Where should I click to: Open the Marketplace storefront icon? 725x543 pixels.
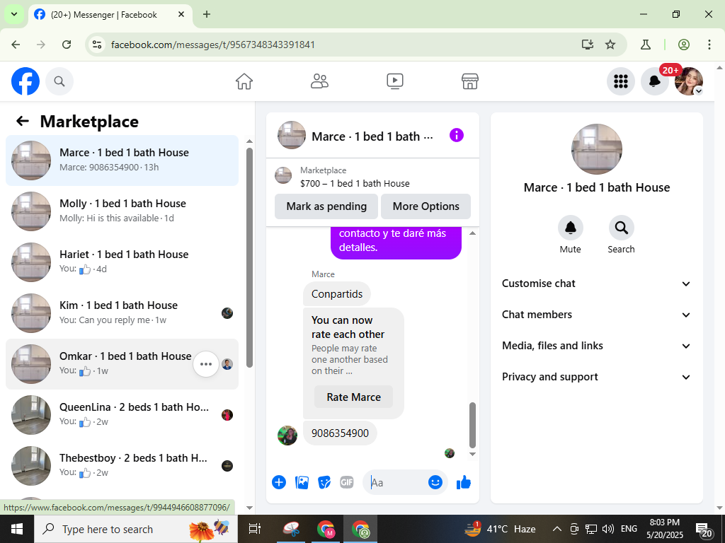tap(470, 81)
